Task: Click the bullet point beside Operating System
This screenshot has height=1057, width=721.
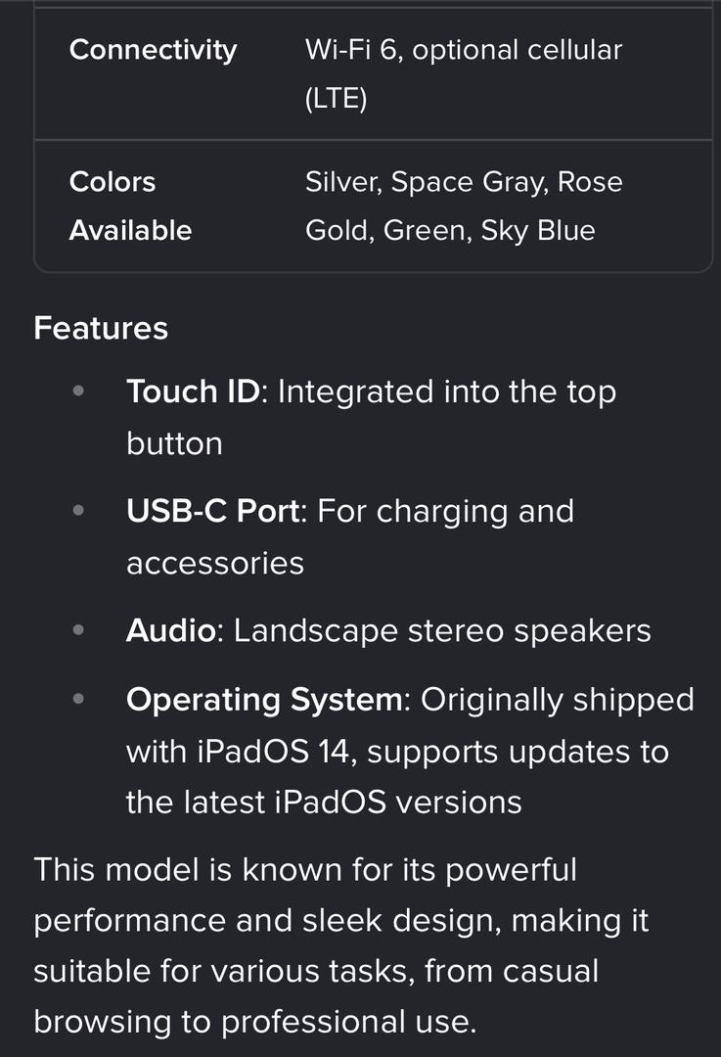Action: coord(78,701)
